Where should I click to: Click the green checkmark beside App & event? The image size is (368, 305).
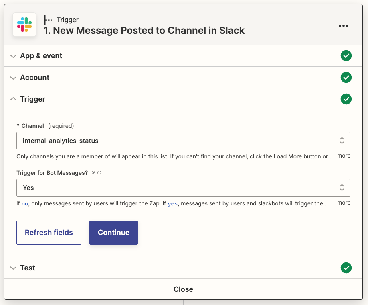point(346,56)
